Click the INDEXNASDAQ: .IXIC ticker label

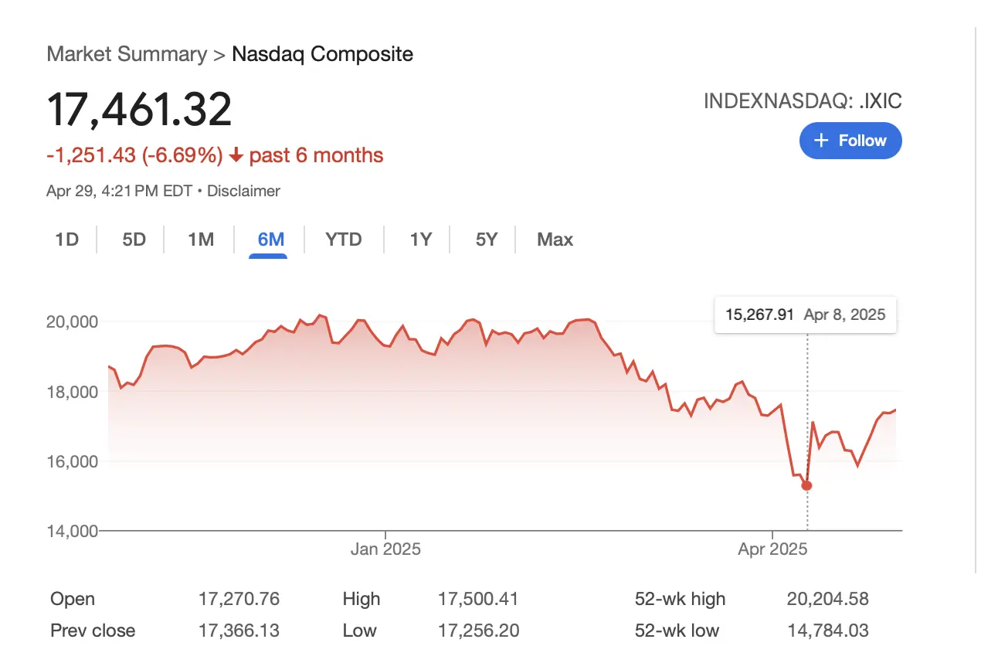(x=803, y=101)
